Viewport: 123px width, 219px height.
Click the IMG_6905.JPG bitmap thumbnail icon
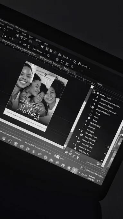pyautogui.click(x=82, y=135)
